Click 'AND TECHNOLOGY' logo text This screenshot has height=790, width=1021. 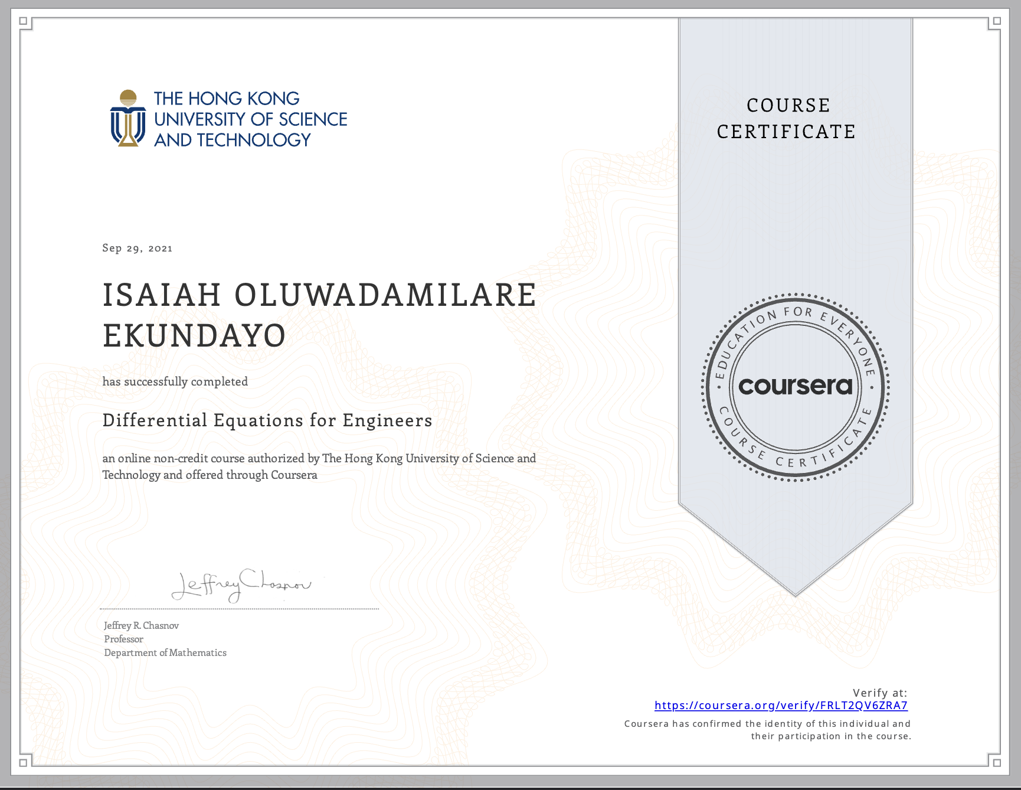233,140
